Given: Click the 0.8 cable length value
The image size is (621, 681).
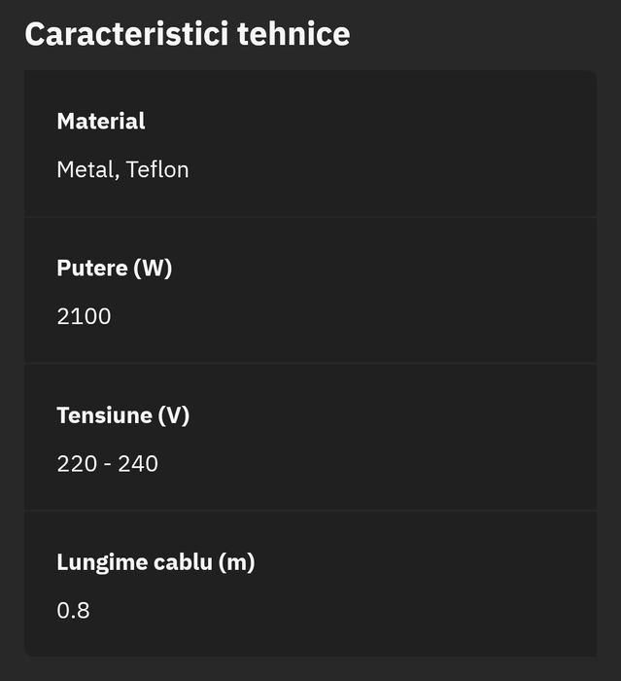Looking at the screenshot, I should pos(73,611).
